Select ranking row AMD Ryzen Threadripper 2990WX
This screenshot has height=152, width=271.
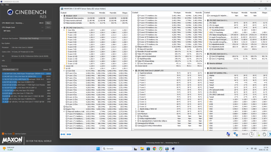27,74
